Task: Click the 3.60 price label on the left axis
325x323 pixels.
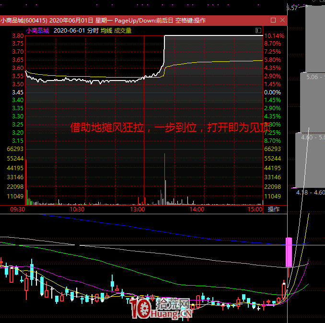Action: click(x=18, y=68)
